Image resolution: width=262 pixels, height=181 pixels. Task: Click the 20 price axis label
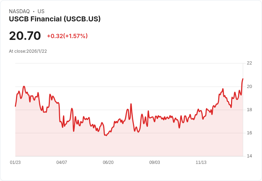click(x=249, y=87)
